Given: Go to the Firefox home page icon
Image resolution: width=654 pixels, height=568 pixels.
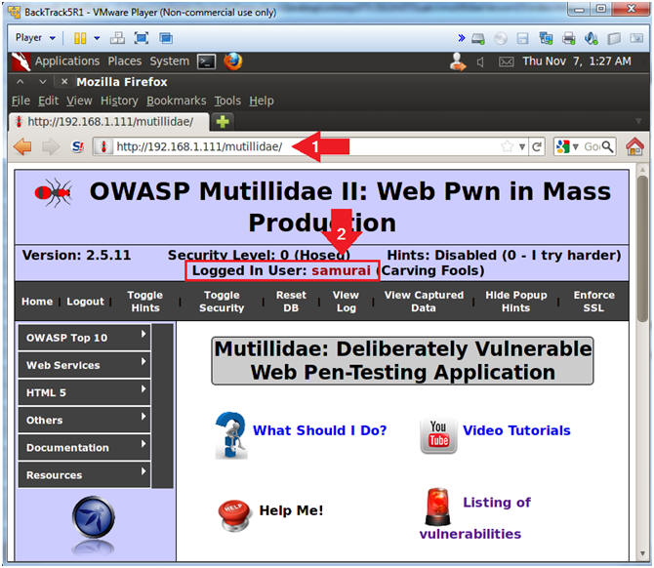Looking at the screenshot, I should coord(634,146).
